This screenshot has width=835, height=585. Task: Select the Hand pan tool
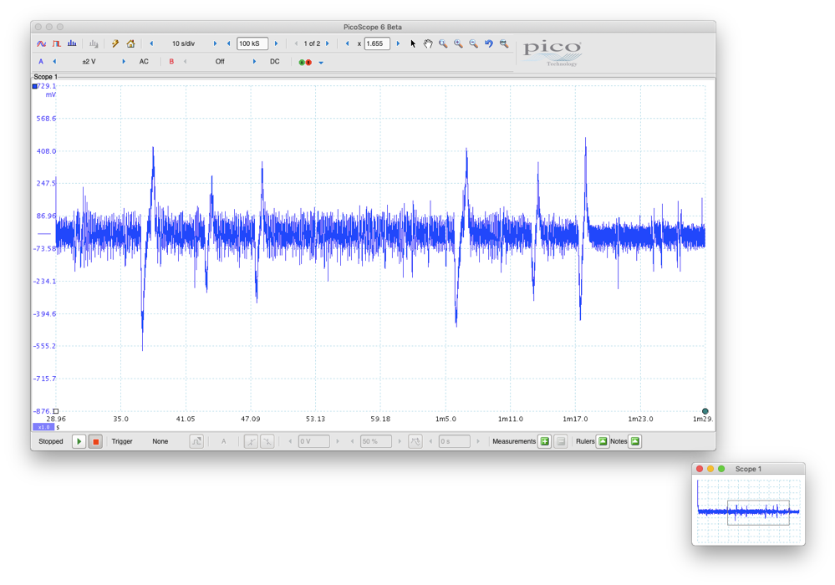(428, 43)
